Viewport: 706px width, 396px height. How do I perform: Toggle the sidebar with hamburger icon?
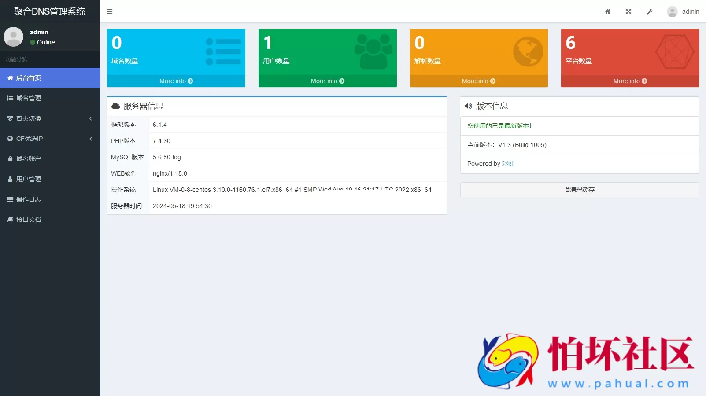point(110,11)
